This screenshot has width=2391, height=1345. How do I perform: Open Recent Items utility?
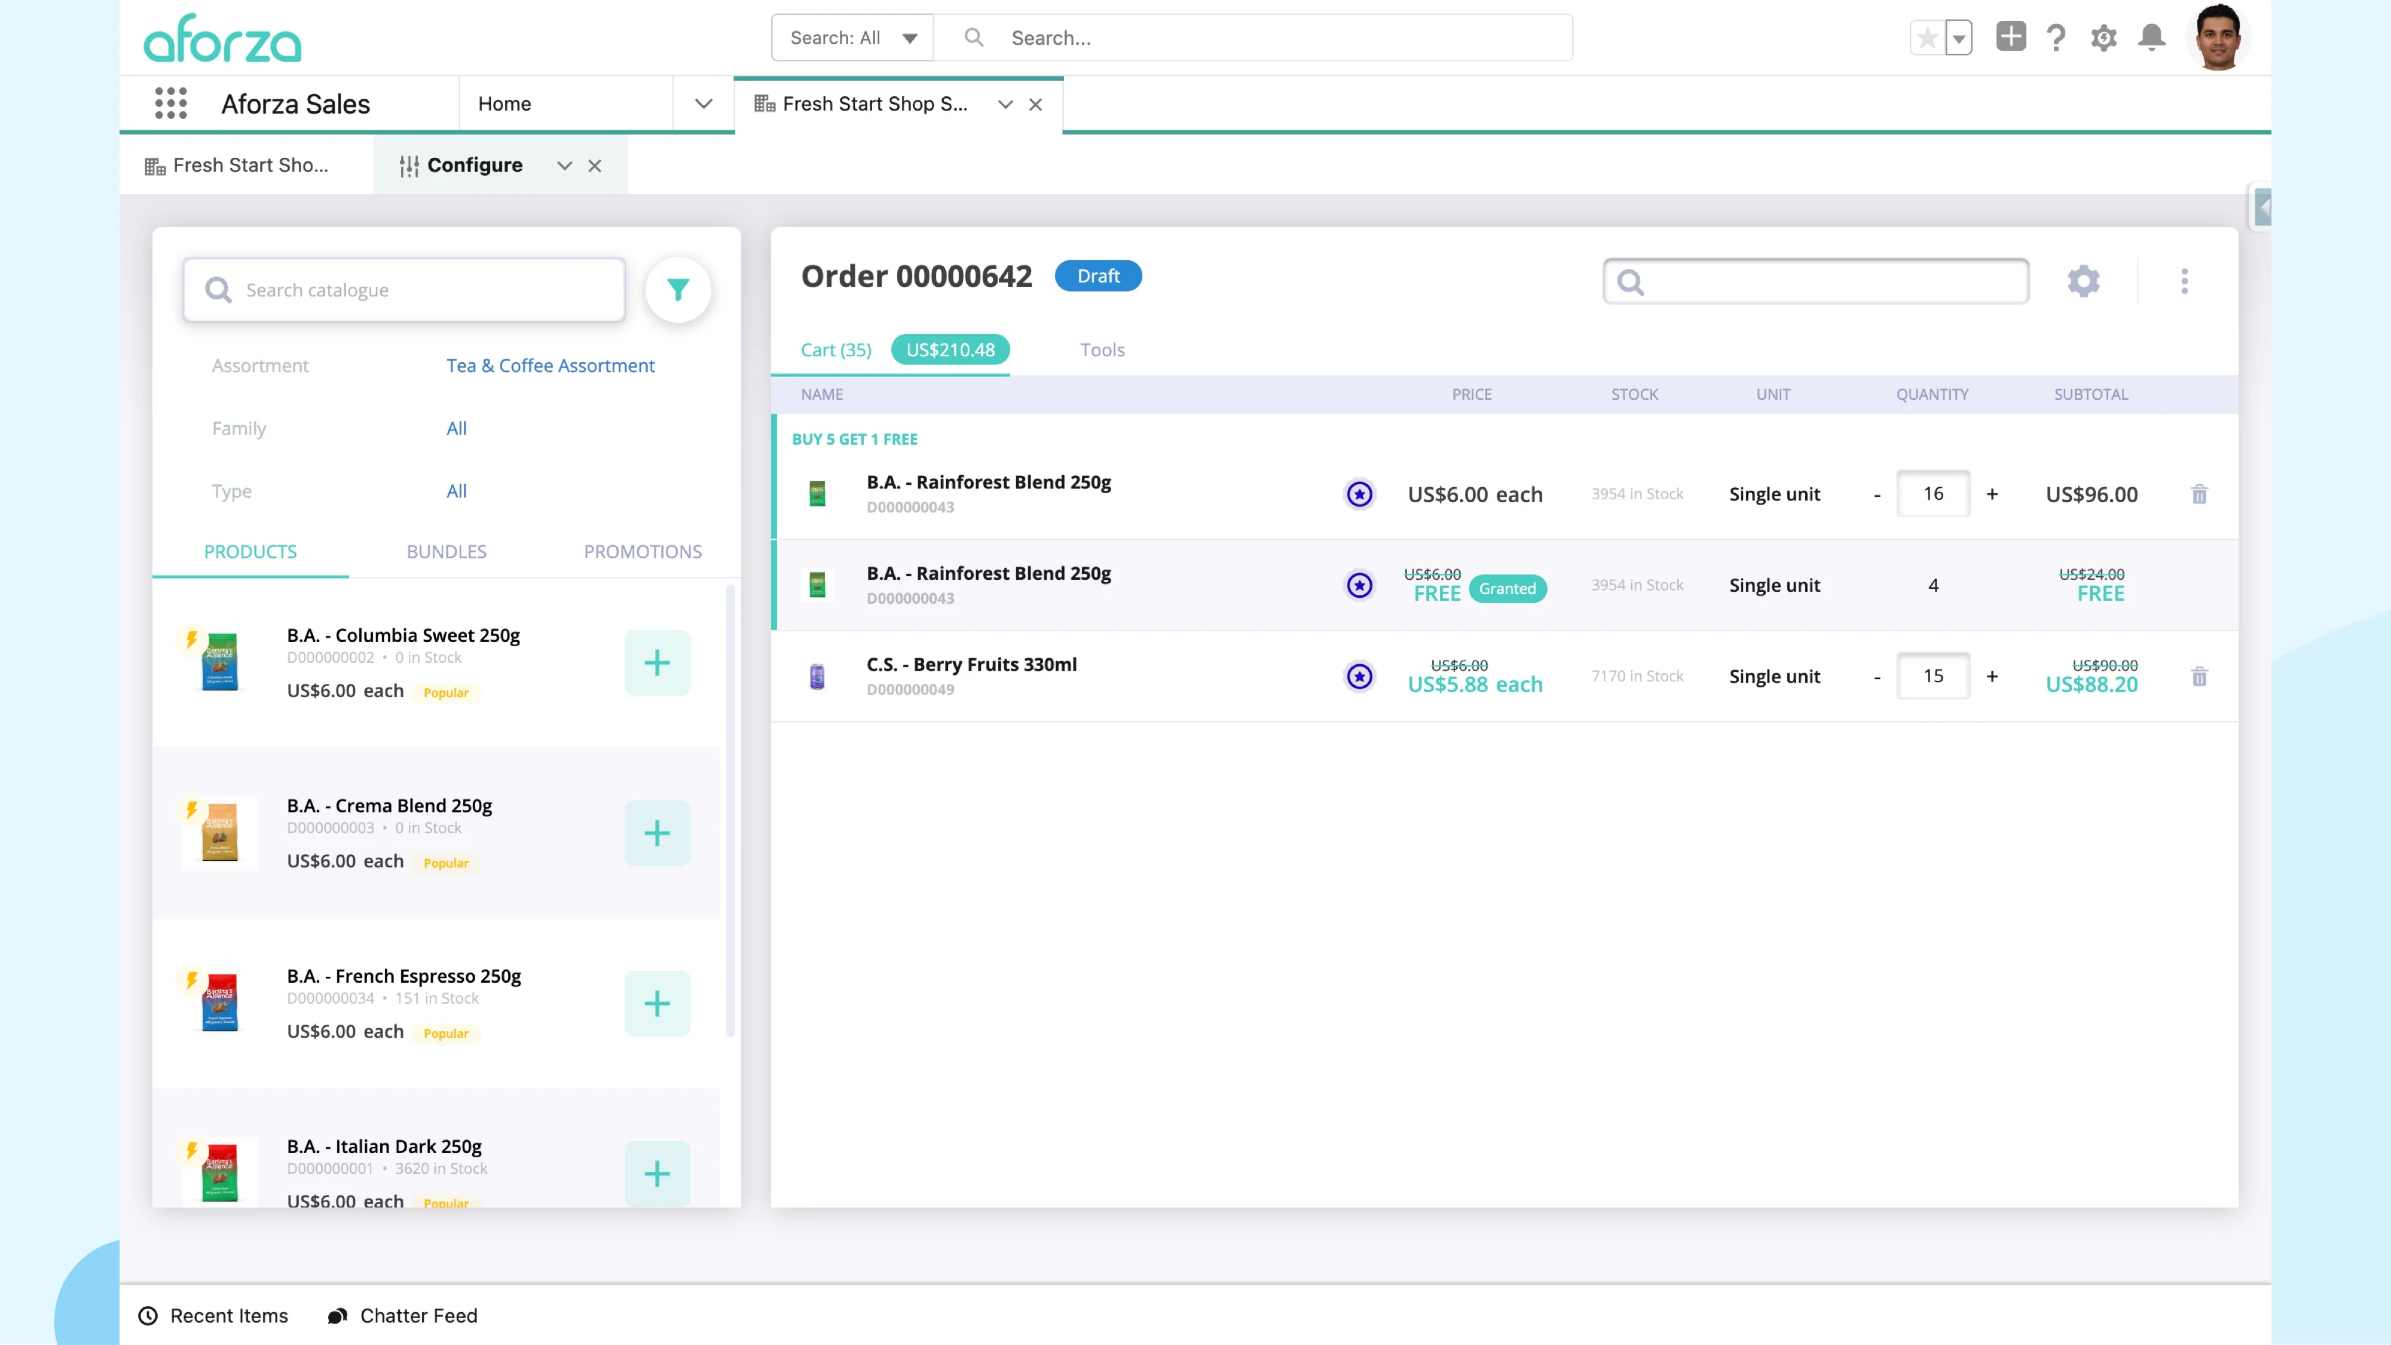(213, 1315)
